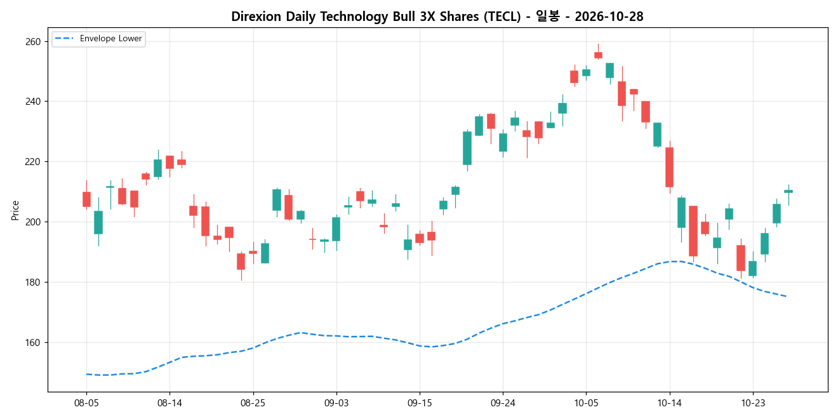838x419 pixels.
Task: Click the first red candle at 08-05
Action: pyautogui.click(x=86, y=199)
